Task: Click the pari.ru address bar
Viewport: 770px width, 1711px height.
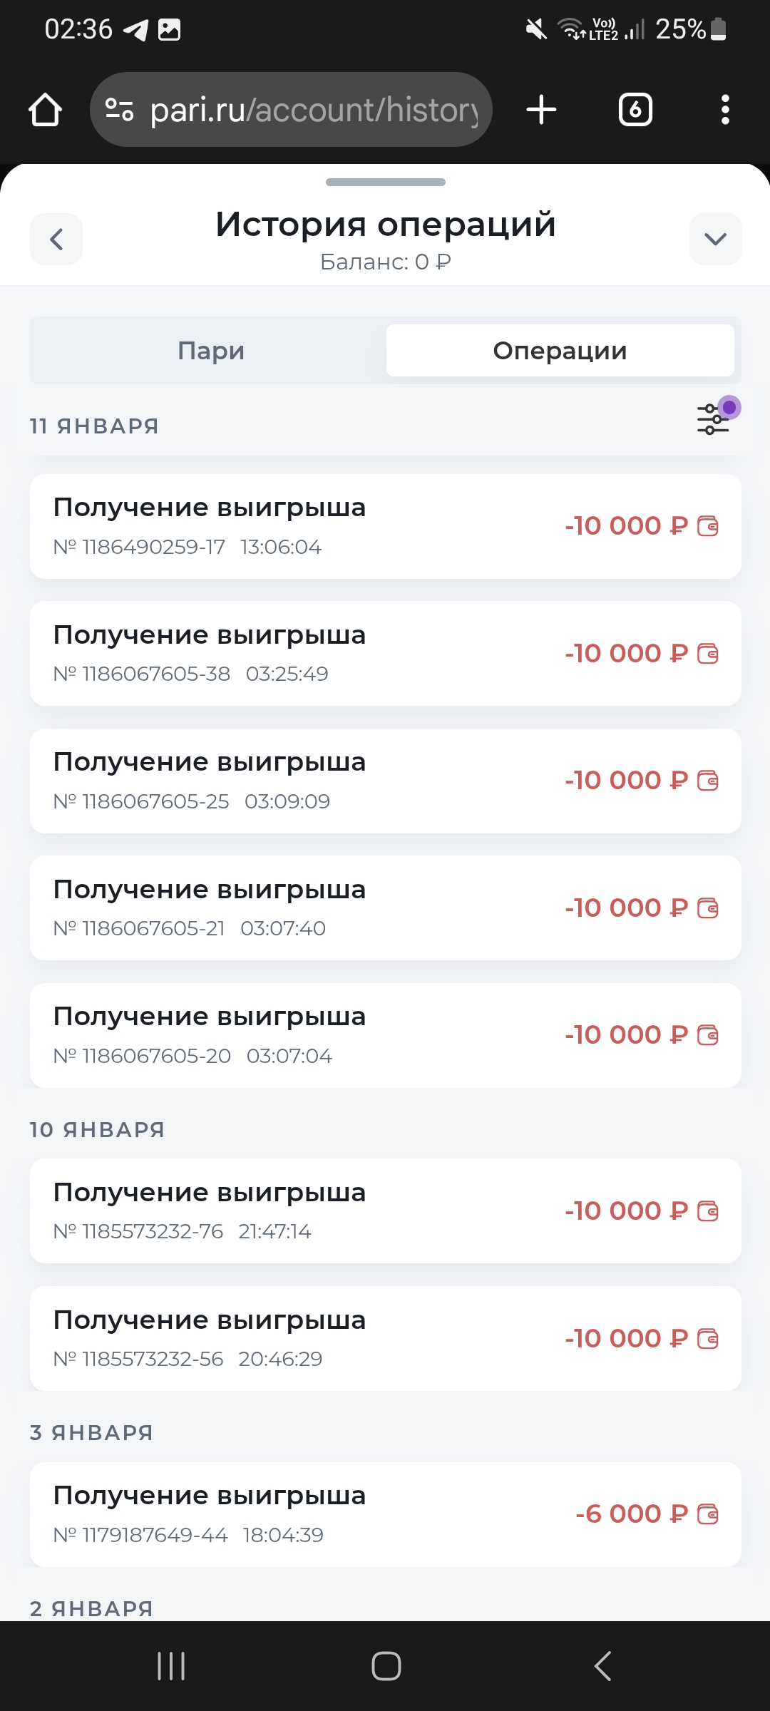Action: click(314, 110)
